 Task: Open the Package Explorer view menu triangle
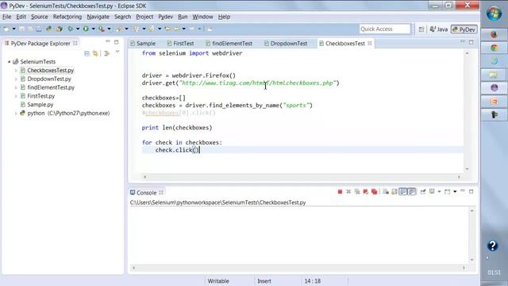(117, 52)
